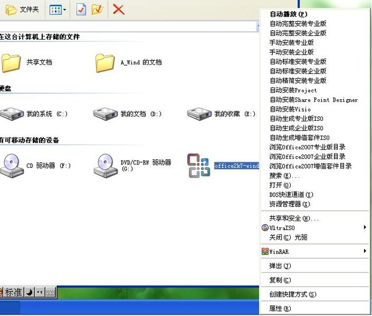The height and width of the screenshot is (316, 372).
Task: Choose 浏览Office2007专业版目录 entry
Action: (x=314, y=147)
